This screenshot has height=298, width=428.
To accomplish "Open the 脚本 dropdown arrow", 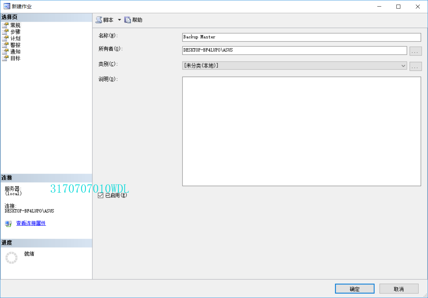I will point(119,20).
